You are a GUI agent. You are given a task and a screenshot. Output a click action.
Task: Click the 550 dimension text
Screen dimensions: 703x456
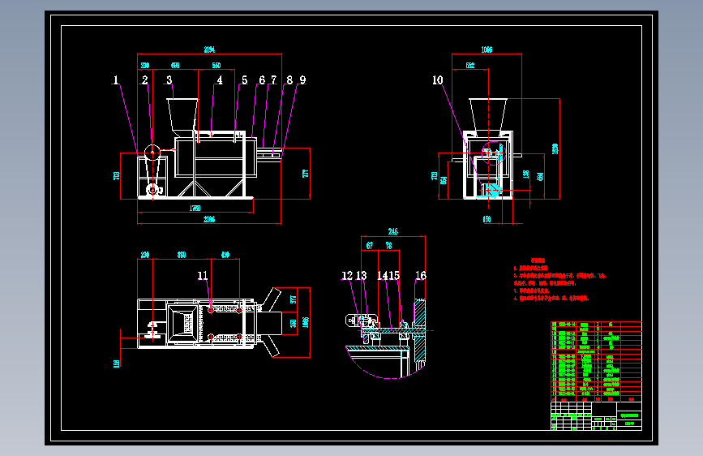point(216,66)
